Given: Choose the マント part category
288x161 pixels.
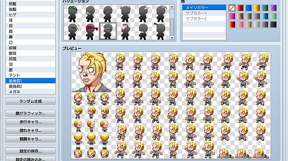Looking at the screenshot, I should pos(30,75).
